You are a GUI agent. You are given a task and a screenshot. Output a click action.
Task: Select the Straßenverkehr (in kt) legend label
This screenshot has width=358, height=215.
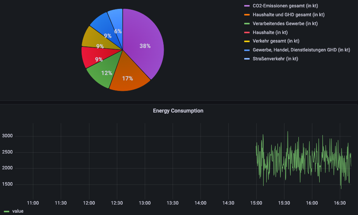click(275, 59)
